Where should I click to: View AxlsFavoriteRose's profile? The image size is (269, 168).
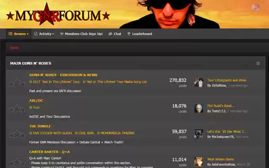click(x=223, y=165)
